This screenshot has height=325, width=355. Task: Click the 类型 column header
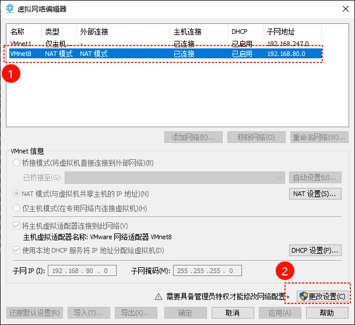59,32
